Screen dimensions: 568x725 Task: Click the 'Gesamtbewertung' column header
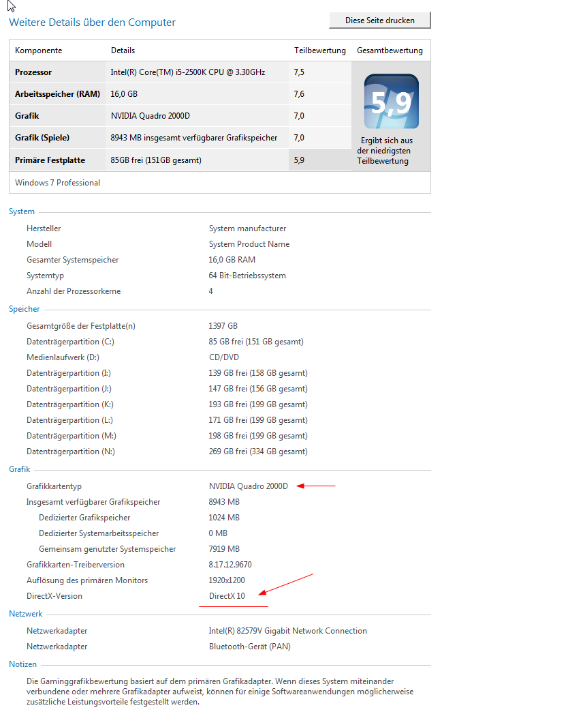pos(390,50)
